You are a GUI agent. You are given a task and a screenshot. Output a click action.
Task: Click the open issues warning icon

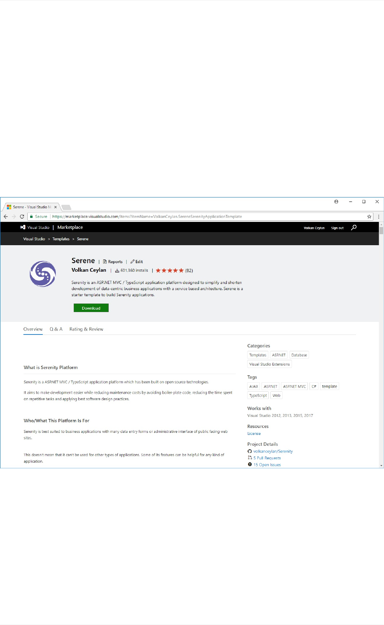point(250,464)
